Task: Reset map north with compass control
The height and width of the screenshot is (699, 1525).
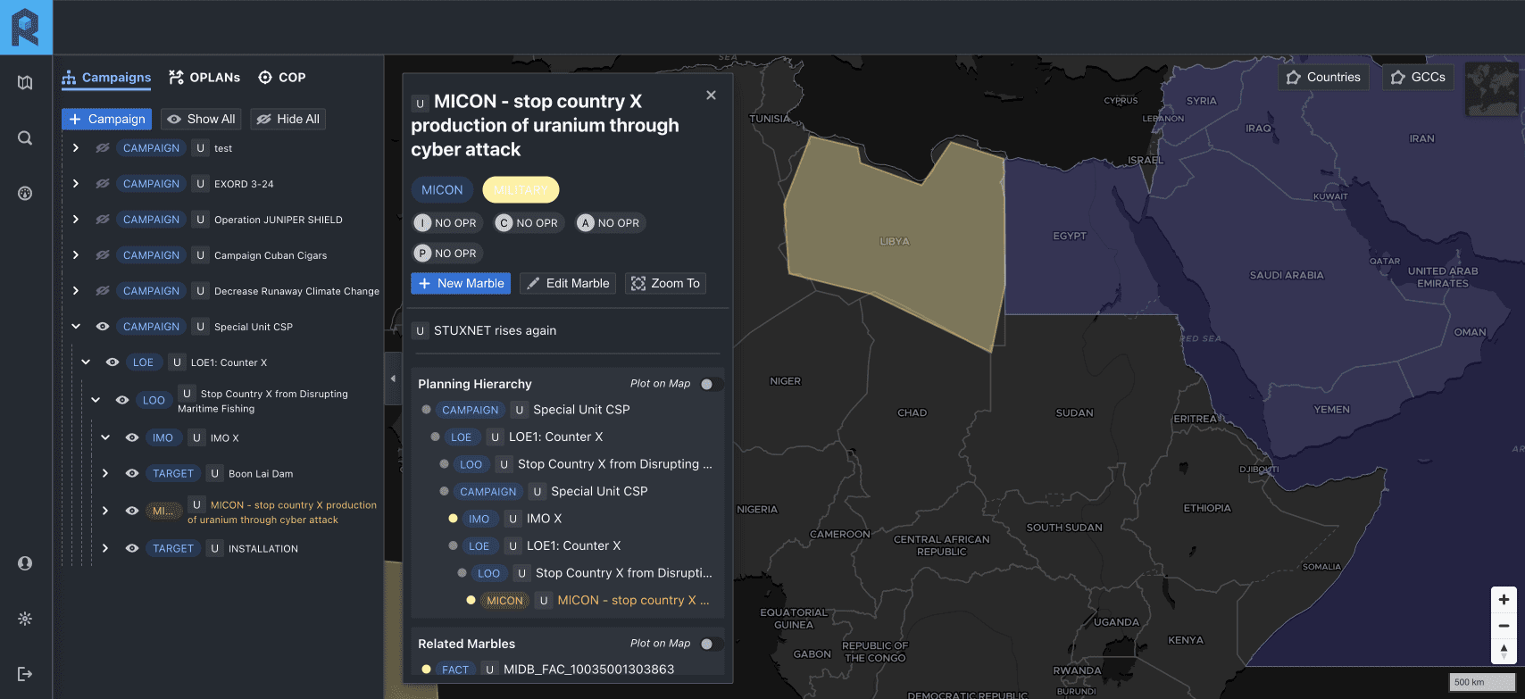Action: (1504, 651)
